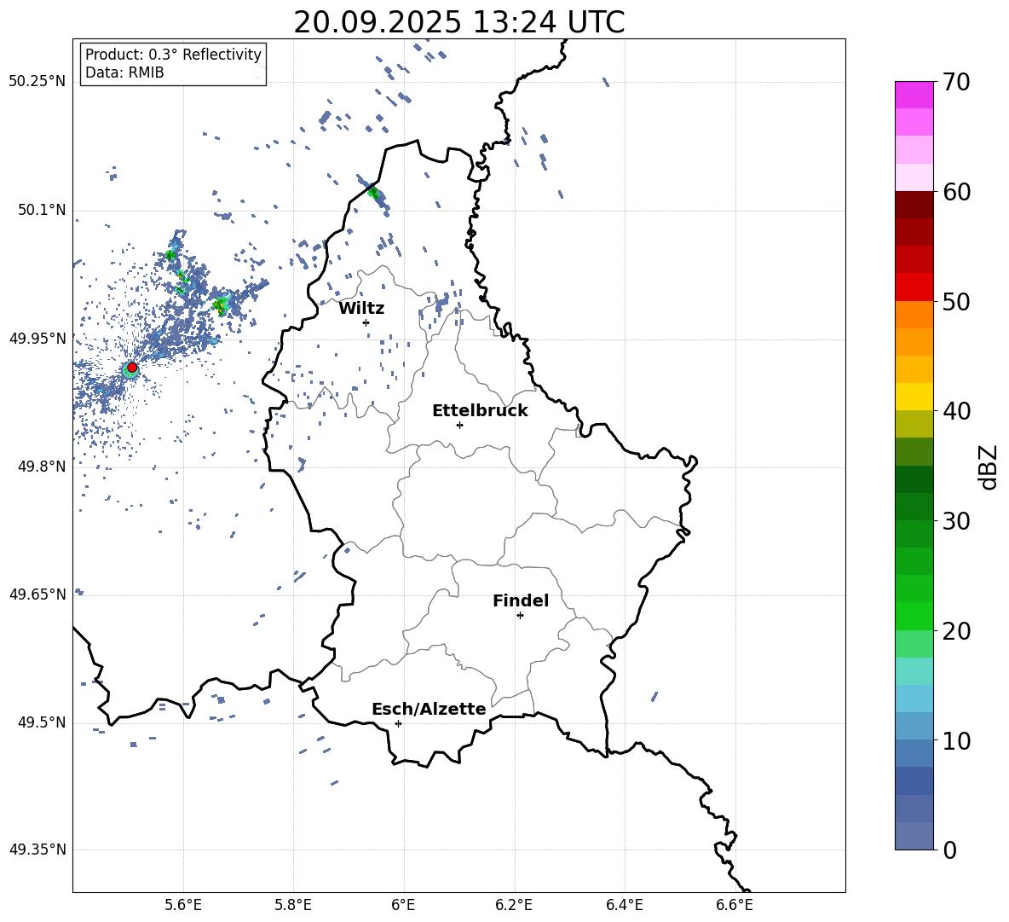Click the Ettelbruck station cross marker

pyautogui.click(x=459, y=425)
